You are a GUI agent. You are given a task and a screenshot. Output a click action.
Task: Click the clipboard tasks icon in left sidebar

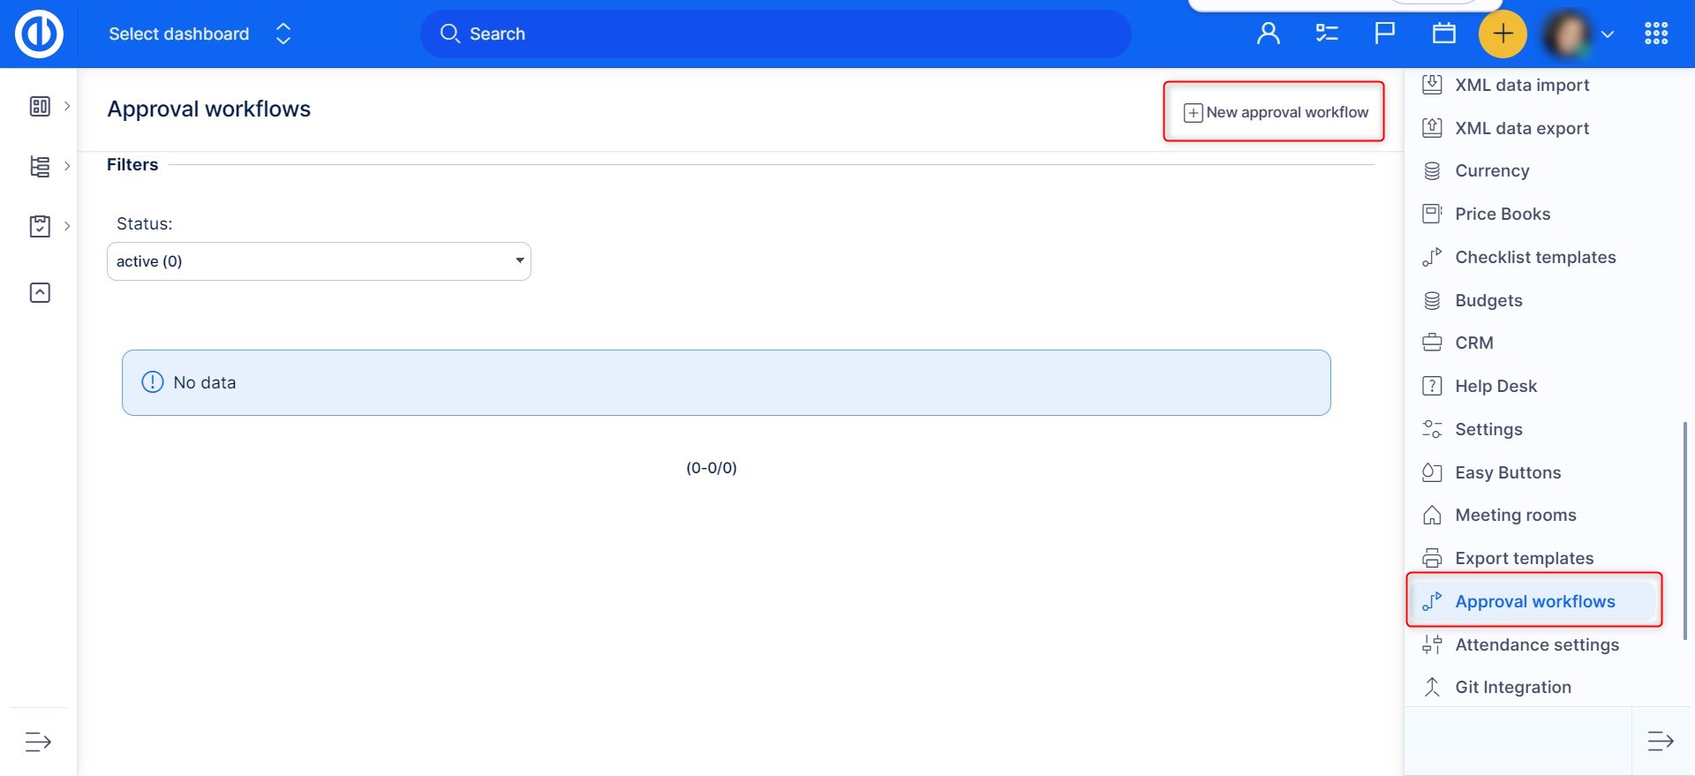[x=40, y=226]
